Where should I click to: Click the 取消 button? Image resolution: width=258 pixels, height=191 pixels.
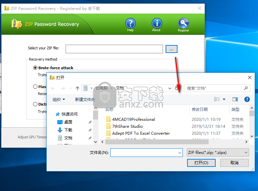point(234,163)
